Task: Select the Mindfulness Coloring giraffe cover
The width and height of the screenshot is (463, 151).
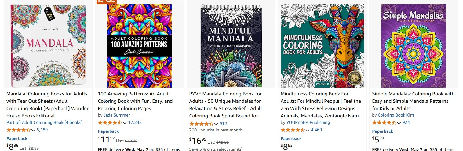Action: coord(322,46)
